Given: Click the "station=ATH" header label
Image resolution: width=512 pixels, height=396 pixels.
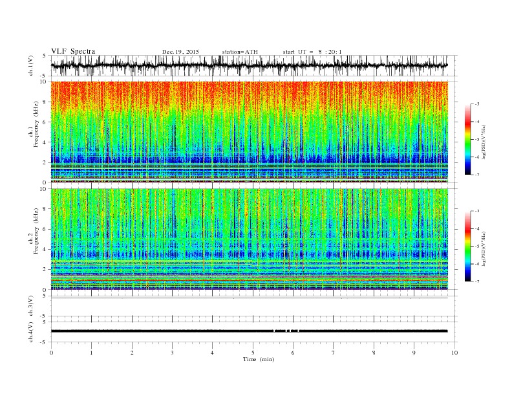Looking at the screenshot, I should [x=240, y=52].
